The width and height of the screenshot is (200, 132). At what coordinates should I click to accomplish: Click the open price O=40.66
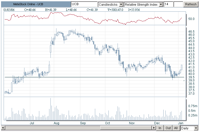(30, 10)
